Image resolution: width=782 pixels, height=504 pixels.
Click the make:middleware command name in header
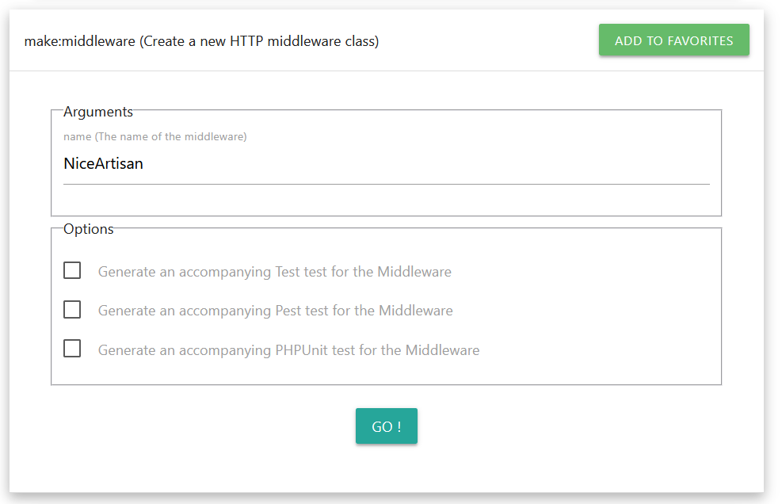[x=79, y=41]
